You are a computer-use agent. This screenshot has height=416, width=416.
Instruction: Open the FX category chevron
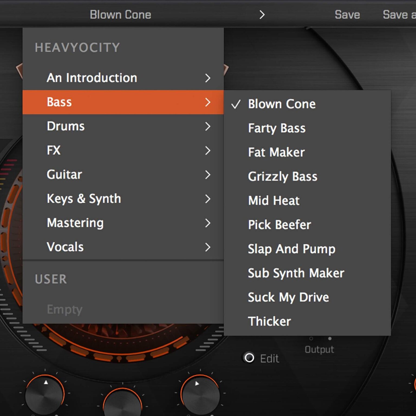[207, 151]
